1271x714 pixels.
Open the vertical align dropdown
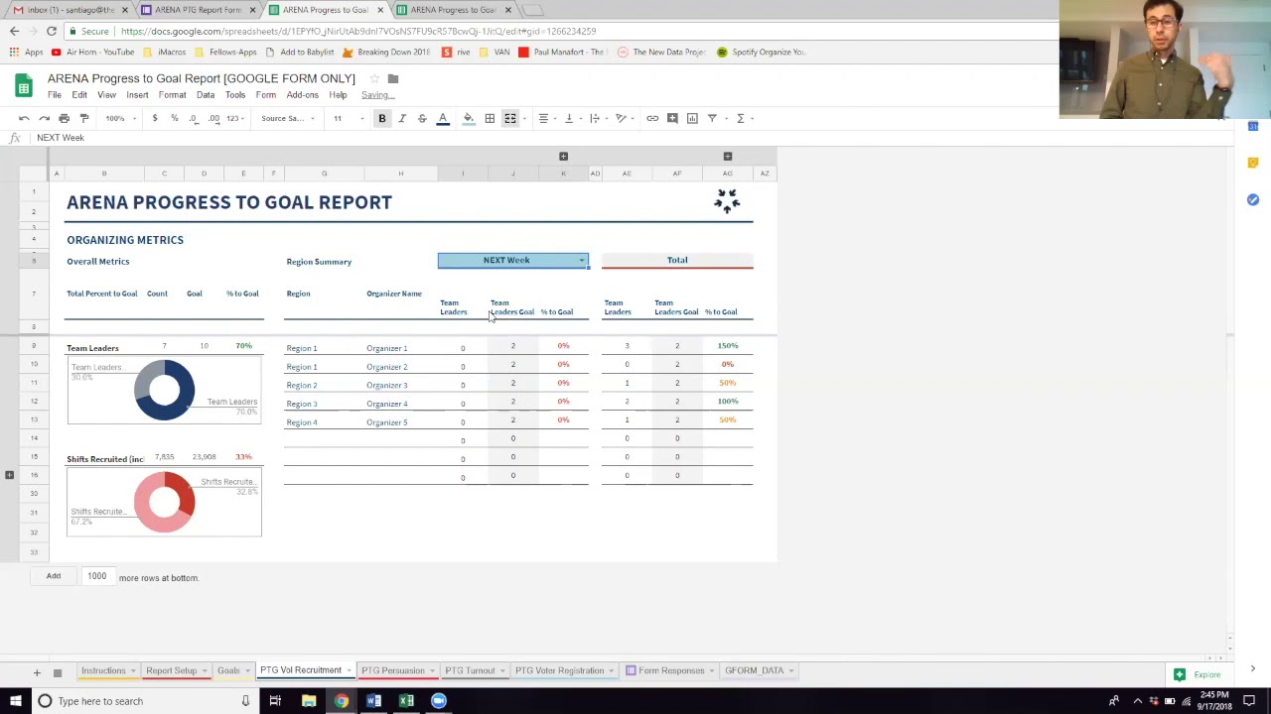pyautogui.click(x=571, y=118)
